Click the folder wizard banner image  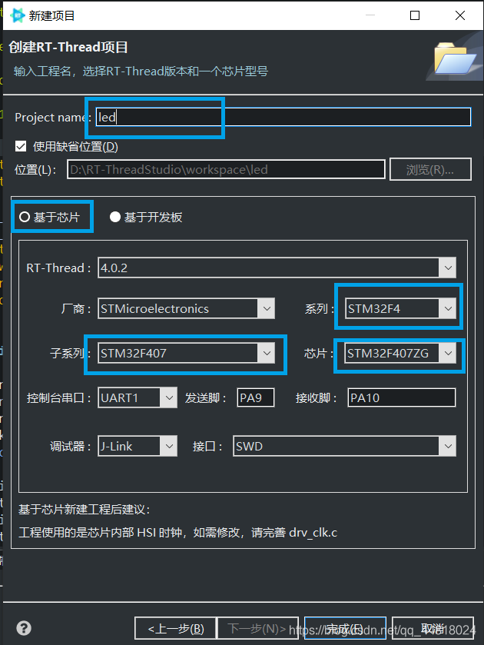click(455, 58)
